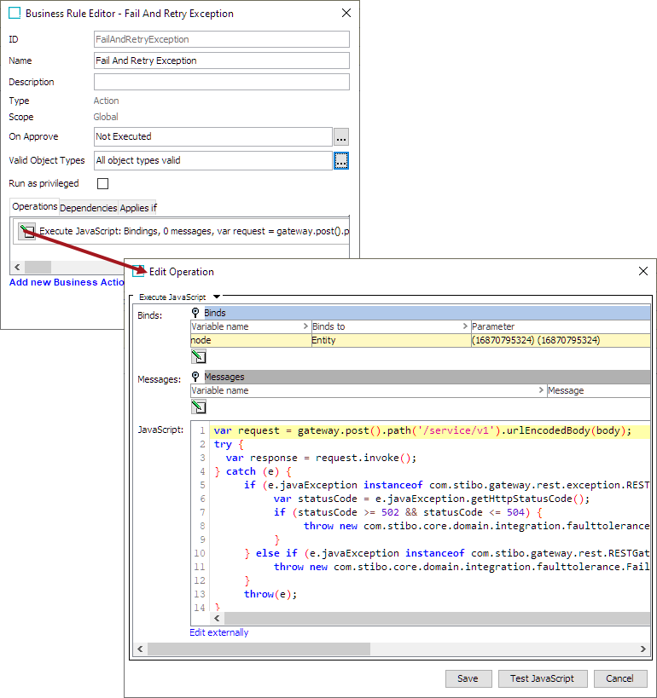The height and width of the screenshot is (698, 657).
Task: Click the Operations list horizontal scrollbar thumb
Action: (38, 267)
